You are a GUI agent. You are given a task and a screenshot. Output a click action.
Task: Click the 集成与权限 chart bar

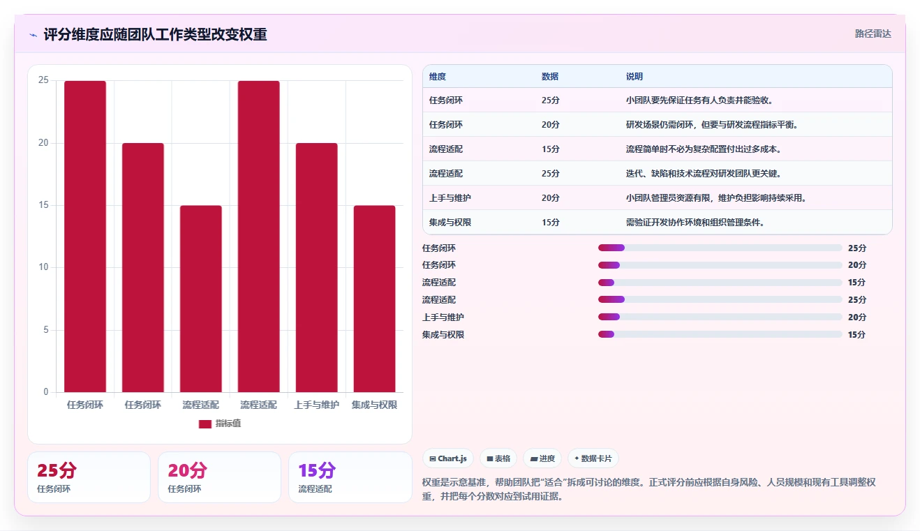[x=375, y=299]
